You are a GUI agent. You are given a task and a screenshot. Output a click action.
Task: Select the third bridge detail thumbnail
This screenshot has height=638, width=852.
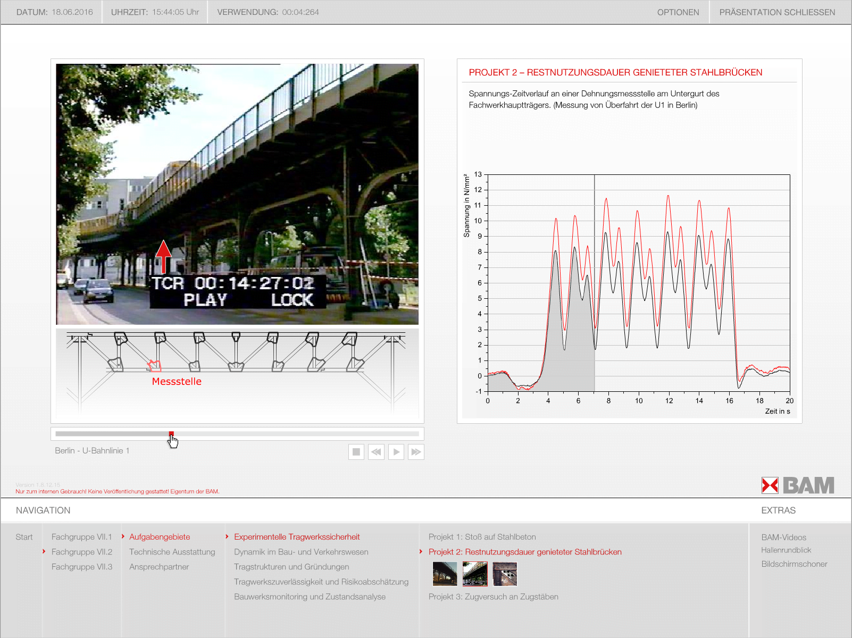[x=505, y=574]
